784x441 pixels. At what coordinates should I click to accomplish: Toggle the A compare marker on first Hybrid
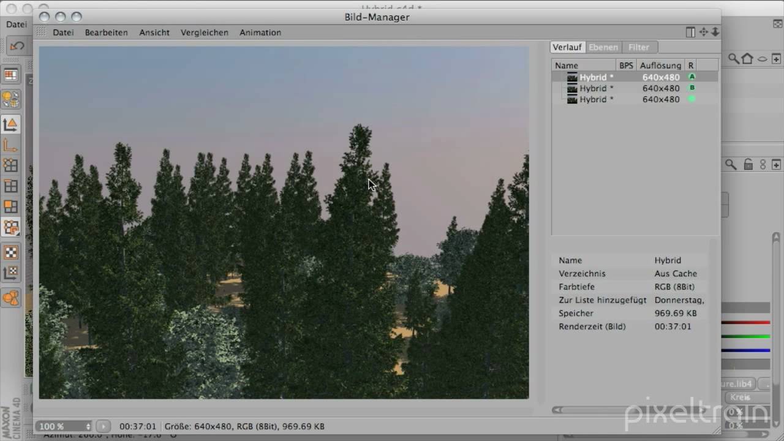point(692,77)
